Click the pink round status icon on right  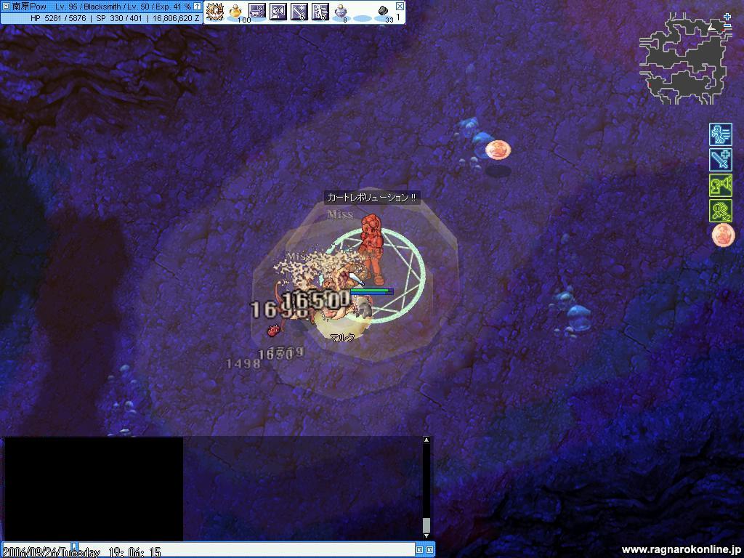click(723, 235)
